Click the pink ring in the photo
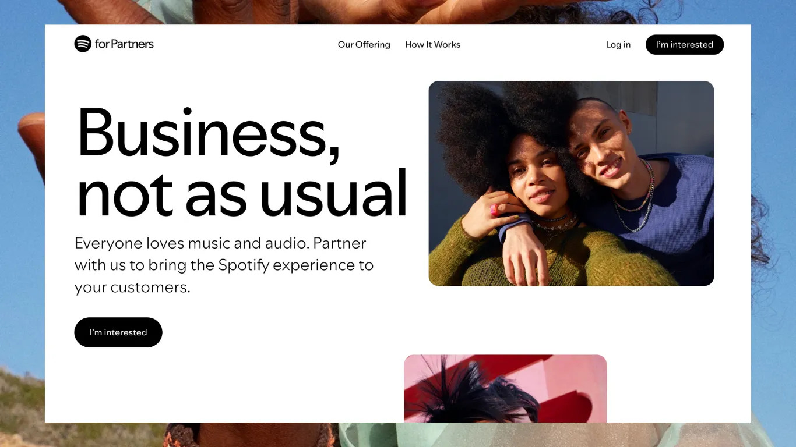The image size is (796, 447). (x=495, y=210)
